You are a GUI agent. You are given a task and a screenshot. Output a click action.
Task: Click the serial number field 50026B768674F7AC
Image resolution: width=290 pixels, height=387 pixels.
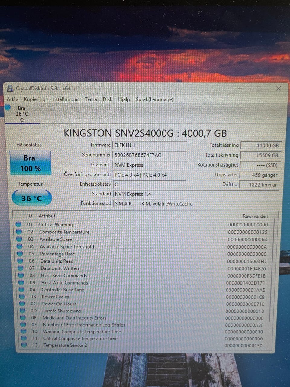[150, 155]
